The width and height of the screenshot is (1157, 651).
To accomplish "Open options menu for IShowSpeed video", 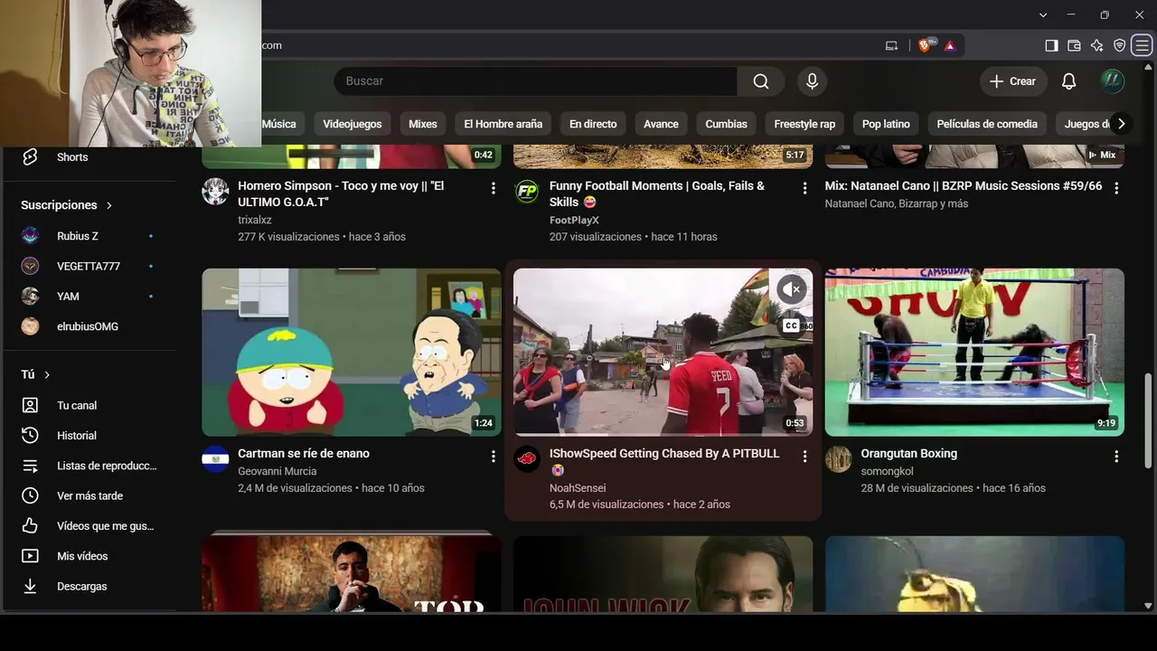I will (804, 457).
